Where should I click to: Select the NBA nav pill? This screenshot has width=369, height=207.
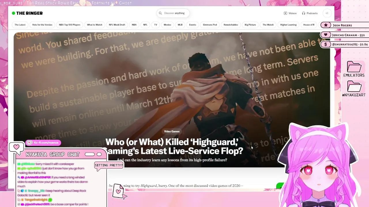click(134, 25)
